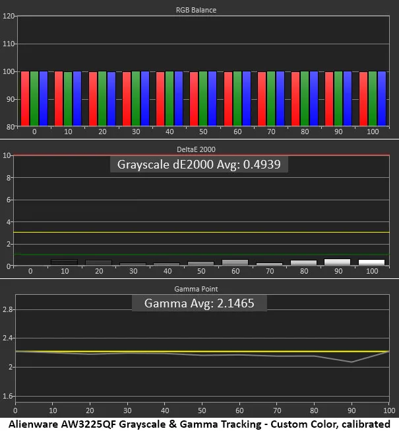Click the green bar at 50 in RGB Balance

[203, 98]
